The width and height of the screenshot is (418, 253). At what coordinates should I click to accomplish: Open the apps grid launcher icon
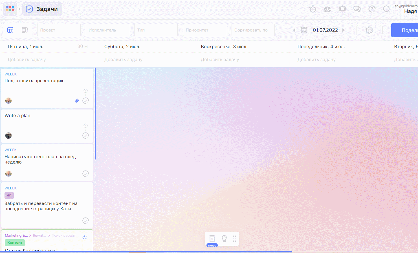click(x=10, y=9)
